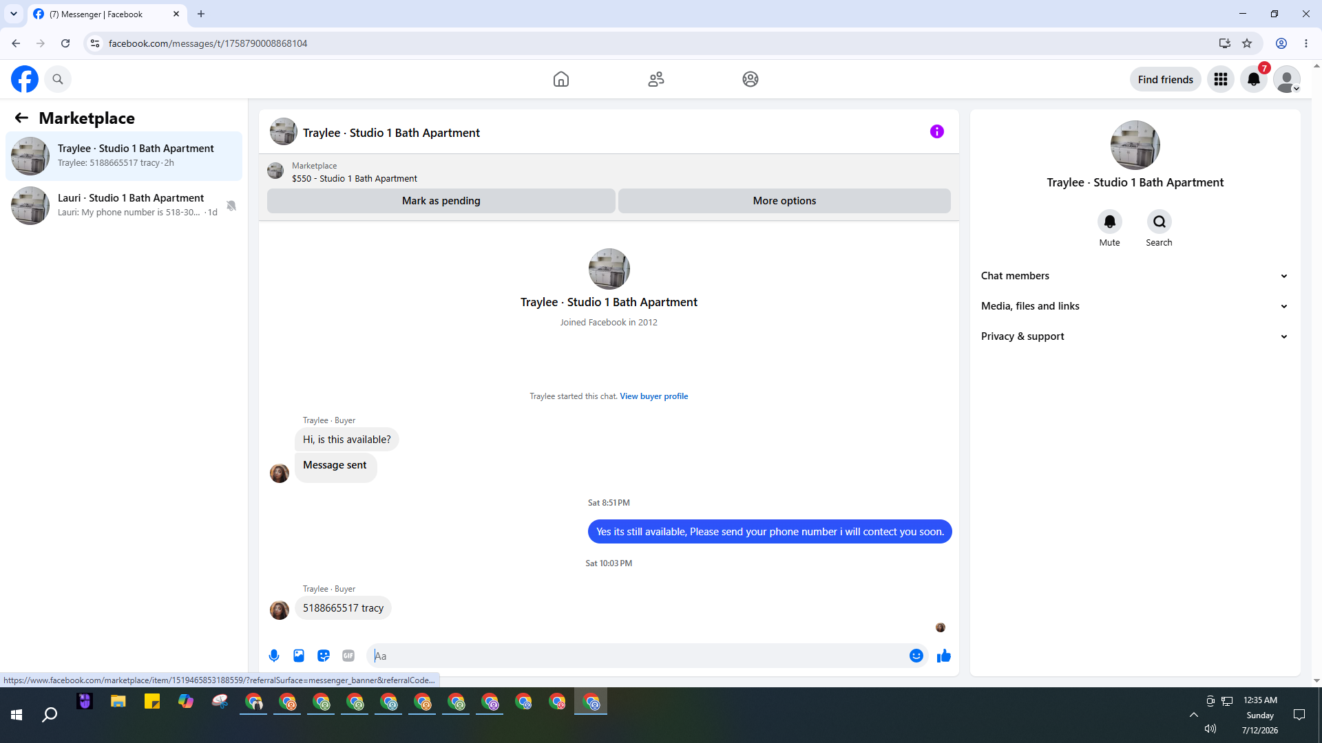Open the Sticky Notes taskbar icon

[152, 702]
